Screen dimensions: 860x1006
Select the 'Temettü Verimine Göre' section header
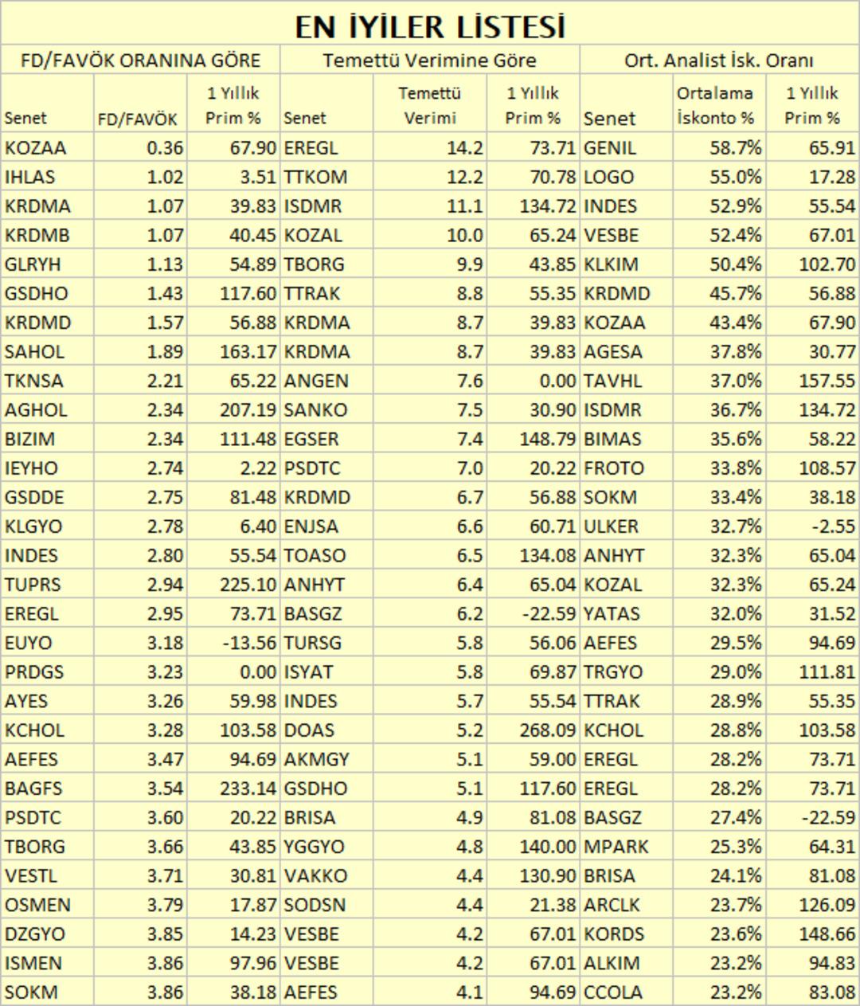point(429,61)
